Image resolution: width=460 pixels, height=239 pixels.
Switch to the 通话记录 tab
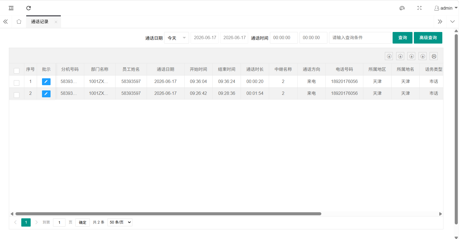[x=40, y=22]
